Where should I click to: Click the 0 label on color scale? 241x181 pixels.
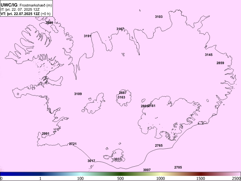(x=1, y=178)
